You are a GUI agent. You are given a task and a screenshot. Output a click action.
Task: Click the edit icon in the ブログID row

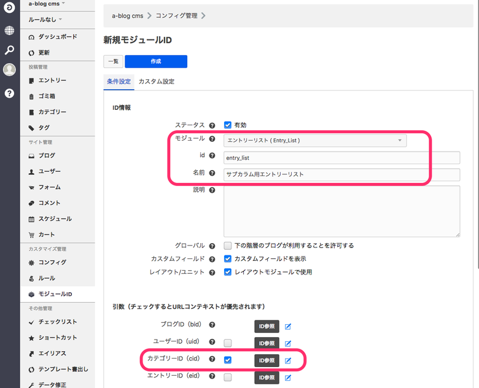(x=288, y=326)
